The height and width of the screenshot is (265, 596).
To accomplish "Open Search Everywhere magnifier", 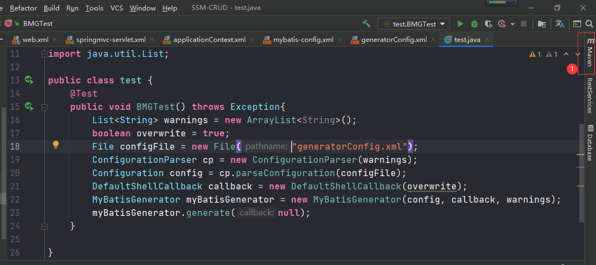I will point(589,24).
